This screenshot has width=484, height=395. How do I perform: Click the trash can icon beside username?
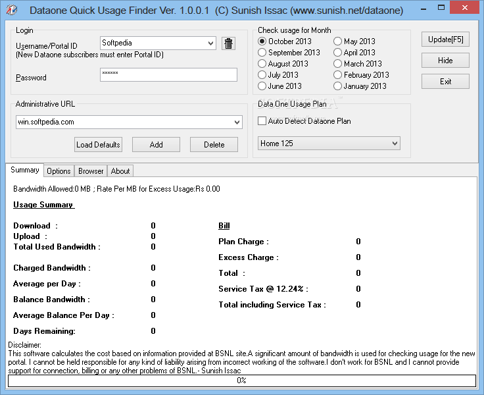click(x=228, y=43)
